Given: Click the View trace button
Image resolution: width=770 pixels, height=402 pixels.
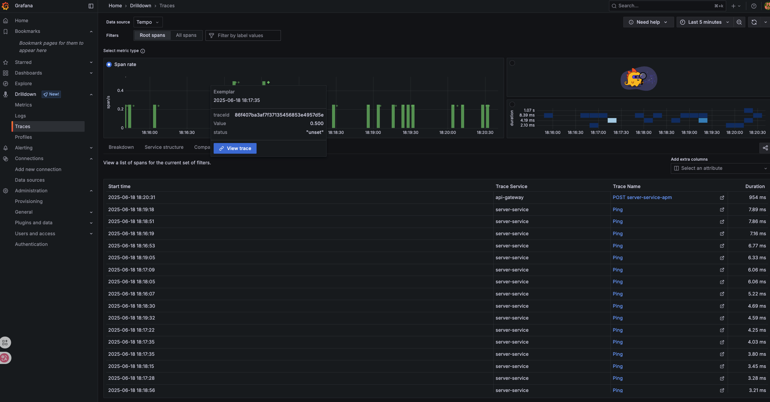Looking at the screenshot, I should (x=235, y=149).
